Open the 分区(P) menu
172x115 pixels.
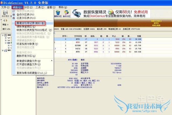point(28,7)
